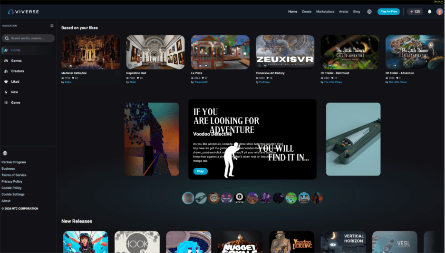This screenshot has height=253, width=445.
Task: Select fourth carousel avatar dot
Action: click(227, 198)
